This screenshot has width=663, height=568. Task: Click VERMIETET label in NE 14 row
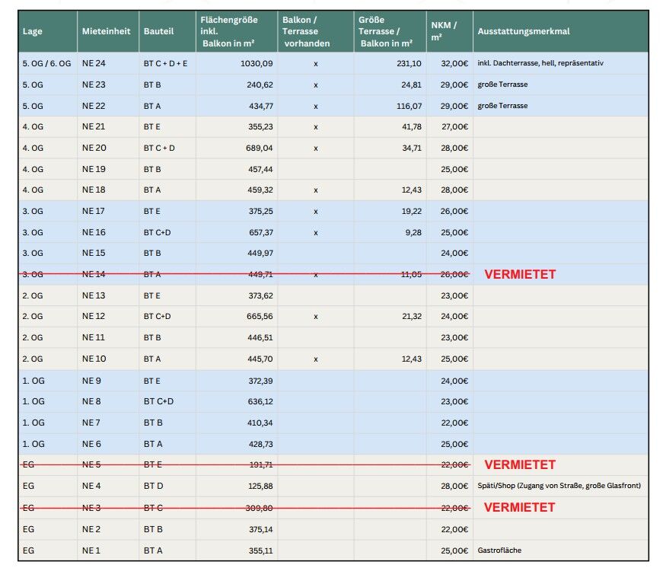[x=520, y=274]
